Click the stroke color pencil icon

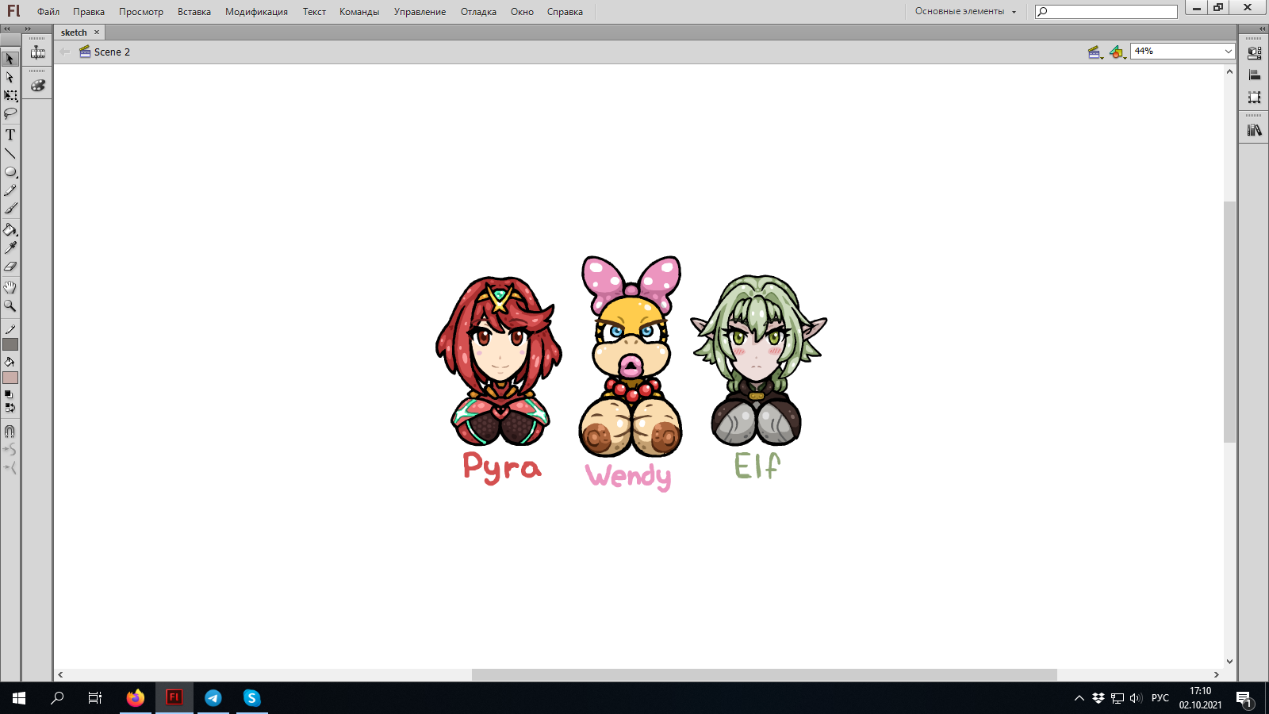pos(10,329)
